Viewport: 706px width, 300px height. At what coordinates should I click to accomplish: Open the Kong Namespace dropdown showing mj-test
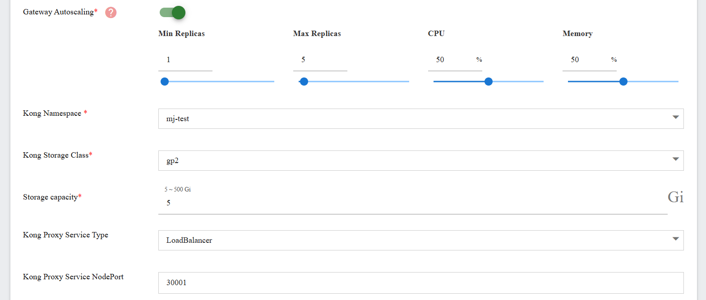pos(421,118)
